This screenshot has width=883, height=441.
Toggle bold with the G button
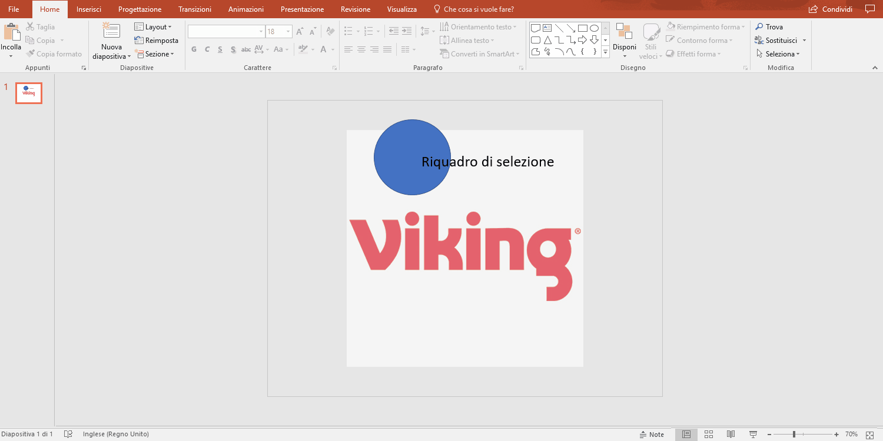(x=194, y=49)
